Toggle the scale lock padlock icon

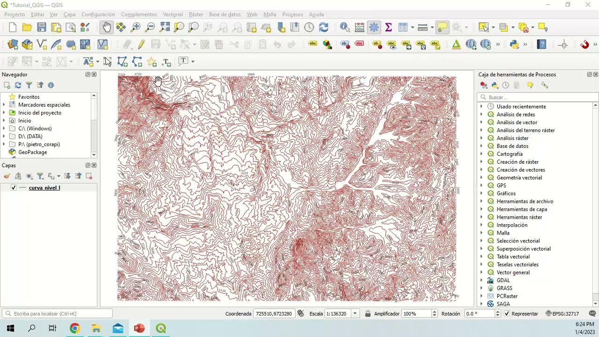[x=368, y=314]
